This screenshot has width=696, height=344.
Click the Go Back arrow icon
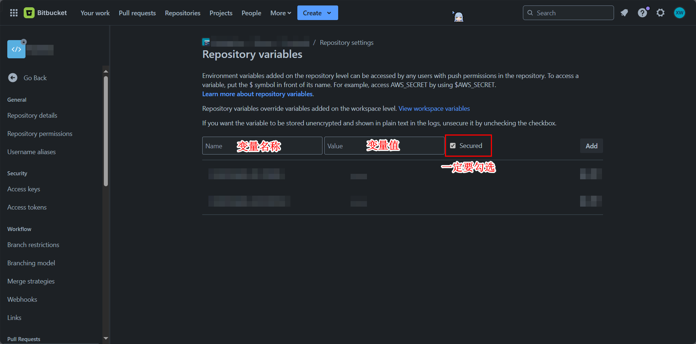tap(13, 78)
